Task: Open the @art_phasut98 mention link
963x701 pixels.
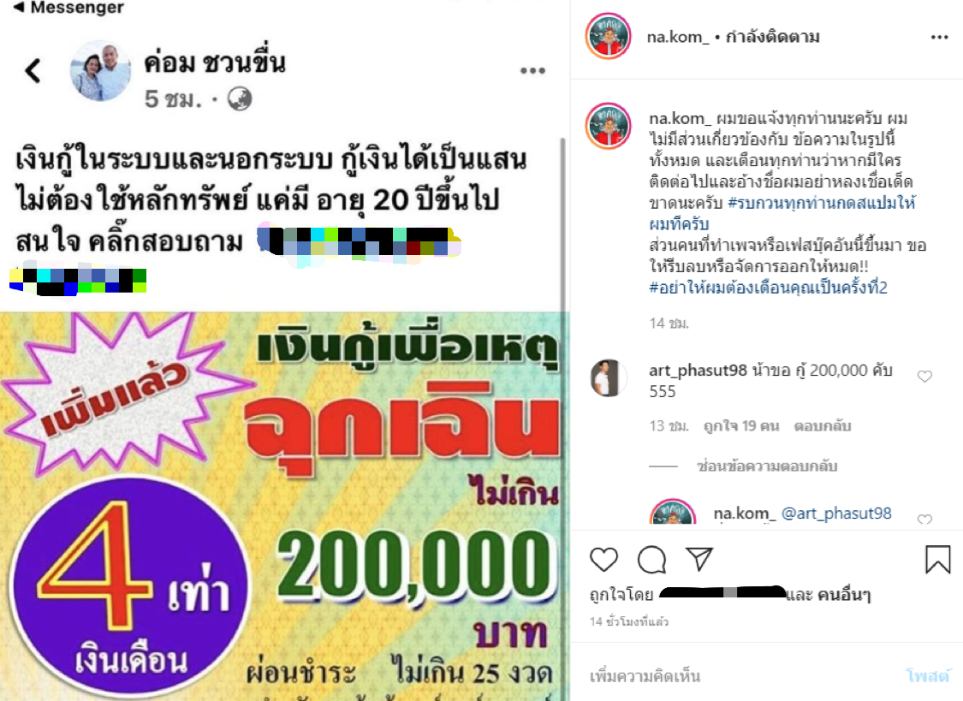Action: coord(835,514)
